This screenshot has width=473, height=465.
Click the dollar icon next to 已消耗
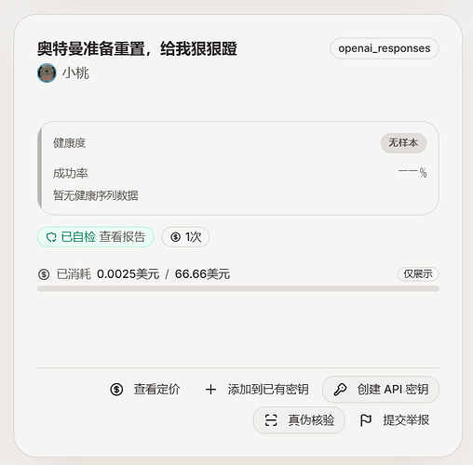(x=44, y=274)
